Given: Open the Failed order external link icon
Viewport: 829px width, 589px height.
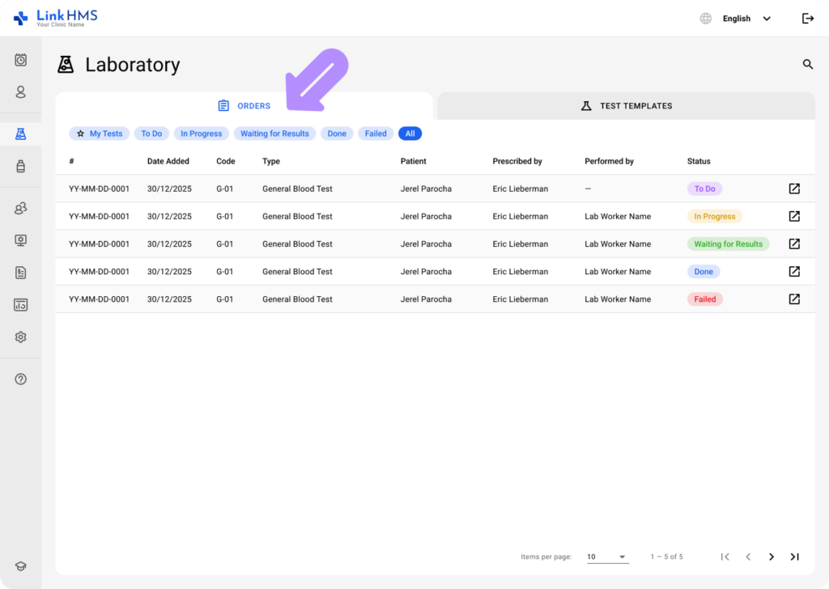Looking at the screenshot, I should point(794,299).
